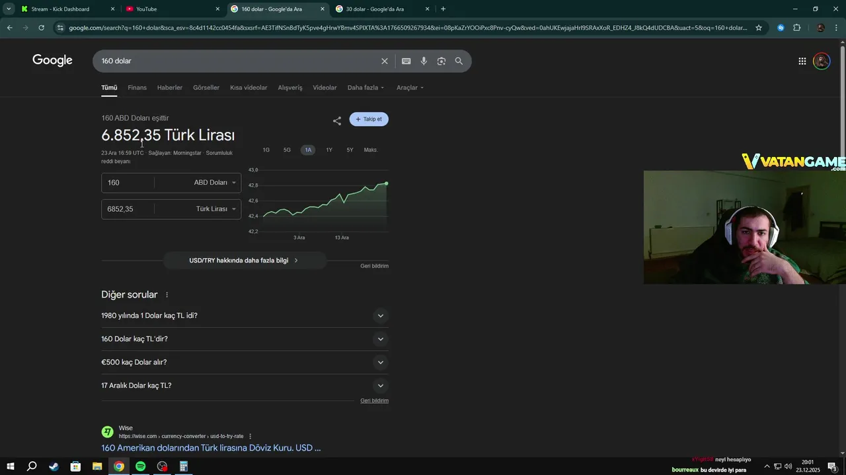This screenshot has width=846, height=475.
Task: Clear the Google search box text
Action: click(x=385, y=61)
